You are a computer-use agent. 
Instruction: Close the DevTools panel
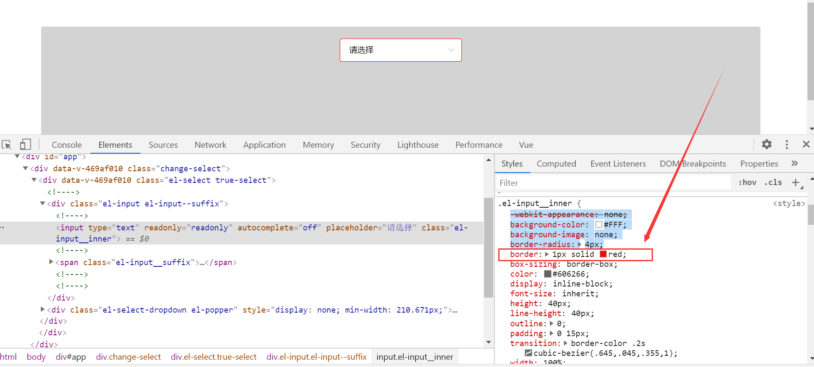pyautogui.click(x=806, y=144)
